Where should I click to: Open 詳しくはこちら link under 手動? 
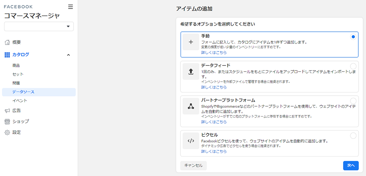[x=214, y=53]
